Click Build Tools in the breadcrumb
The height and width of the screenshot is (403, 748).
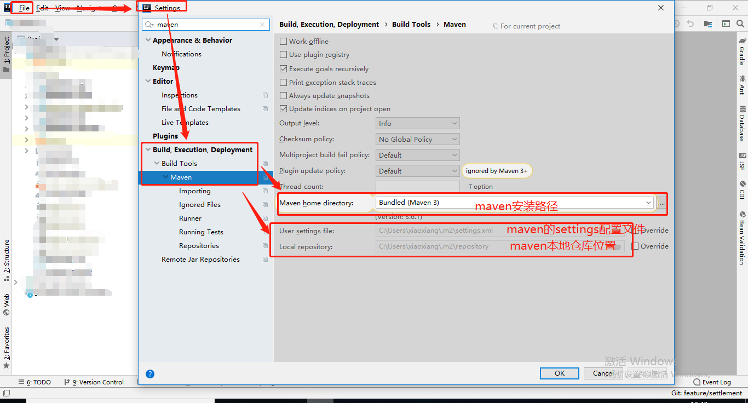click(411, 25)
